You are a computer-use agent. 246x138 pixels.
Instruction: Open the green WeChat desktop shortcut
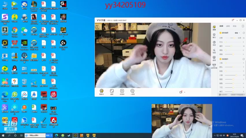[x=24, y=31]
